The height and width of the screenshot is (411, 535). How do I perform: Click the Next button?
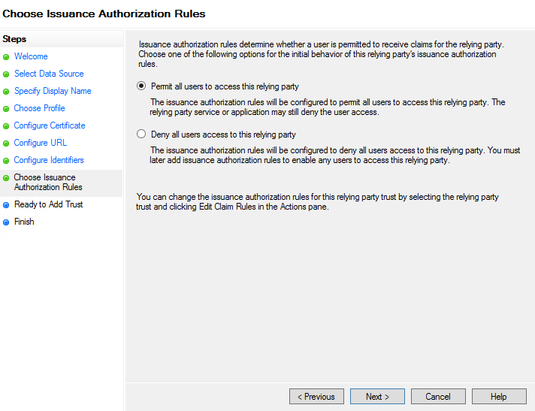[x=377, y=396]
